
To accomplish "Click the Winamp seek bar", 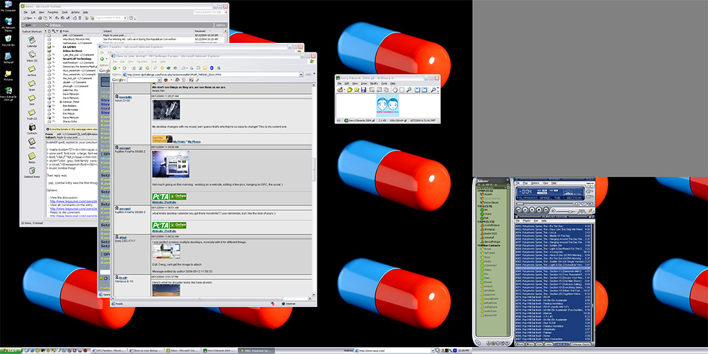I will click(x=545, y=204).
